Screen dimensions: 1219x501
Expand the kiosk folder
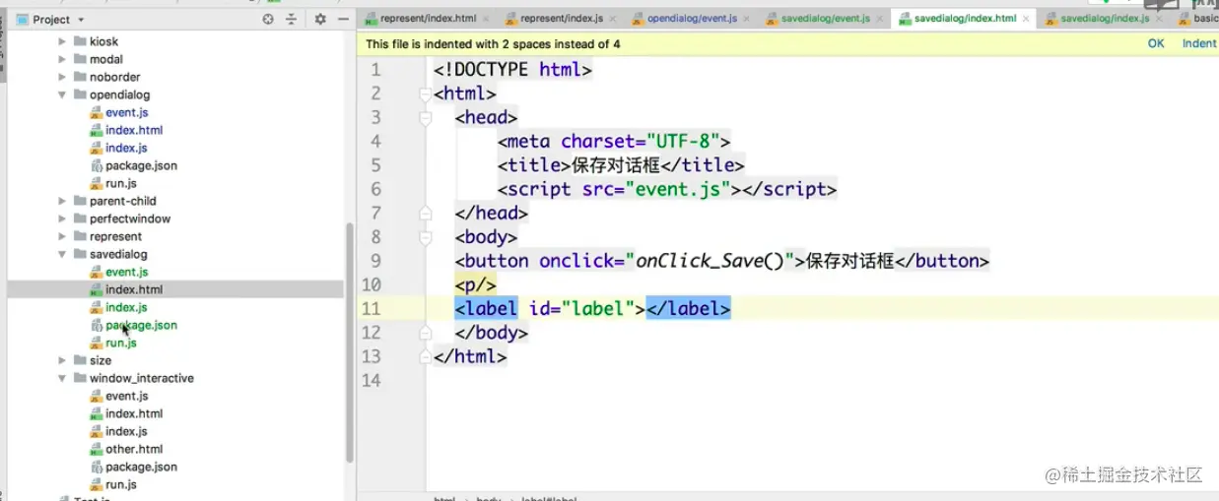pos(63,41)
